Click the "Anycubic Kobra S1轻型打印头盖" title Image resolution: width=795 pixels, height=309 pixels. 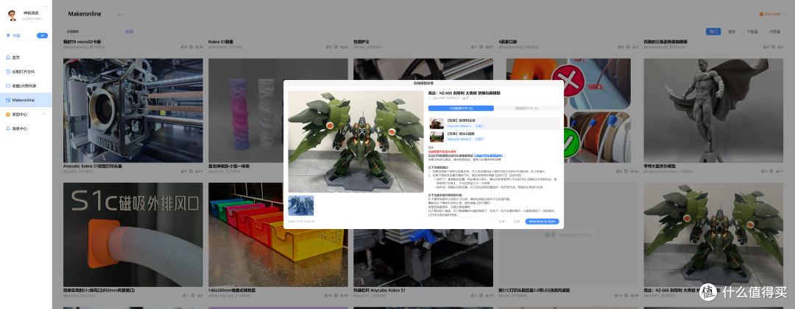click(93, 166)
